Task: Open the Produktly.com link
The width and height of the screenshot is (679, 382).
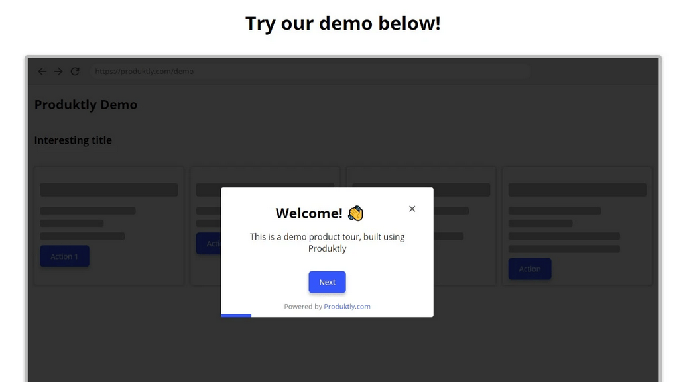Action: click(347, 307)
